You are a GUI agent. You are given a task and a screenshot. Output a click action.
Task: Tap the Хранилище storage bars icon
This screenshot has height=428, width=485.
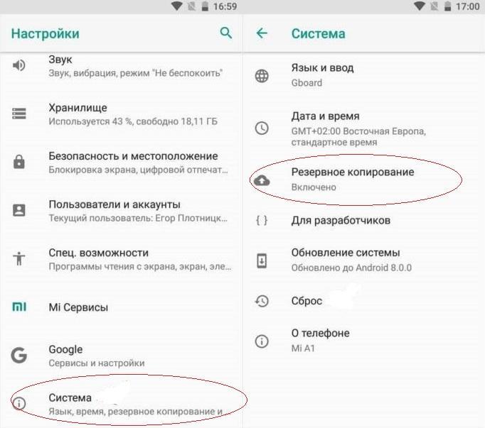coord(19,114)
